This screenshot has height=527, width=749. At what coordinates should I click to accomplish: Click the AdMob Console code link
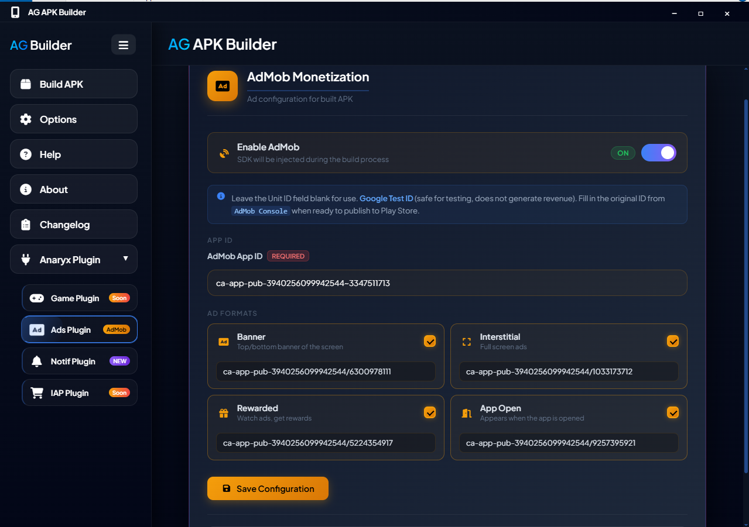coord(261,211)
